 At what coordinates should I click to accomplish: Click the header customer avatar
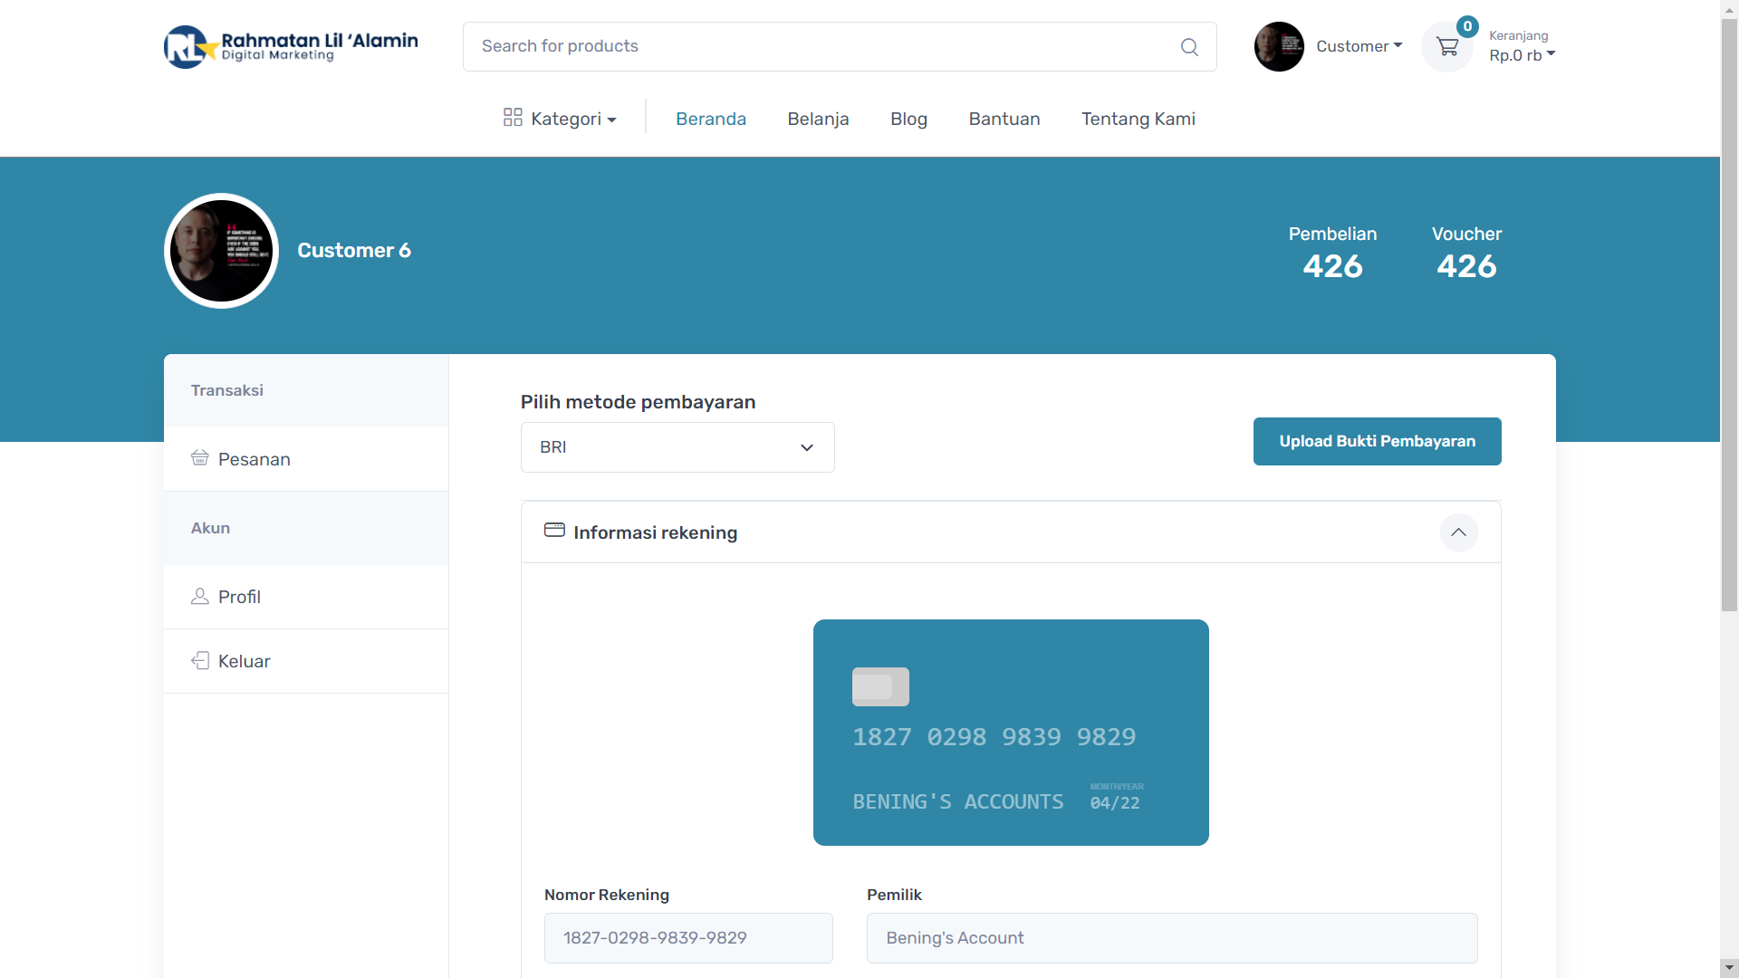pyautogui.click(x=1278, y=47)
